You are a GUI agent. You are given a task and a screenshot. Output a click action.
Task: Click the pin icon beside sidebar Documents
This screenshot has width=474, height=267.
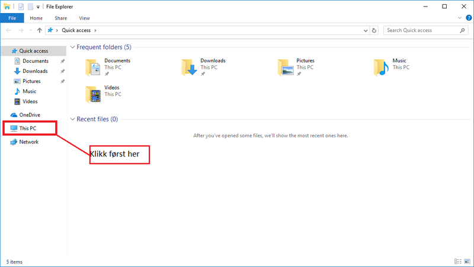click(63, 61)
